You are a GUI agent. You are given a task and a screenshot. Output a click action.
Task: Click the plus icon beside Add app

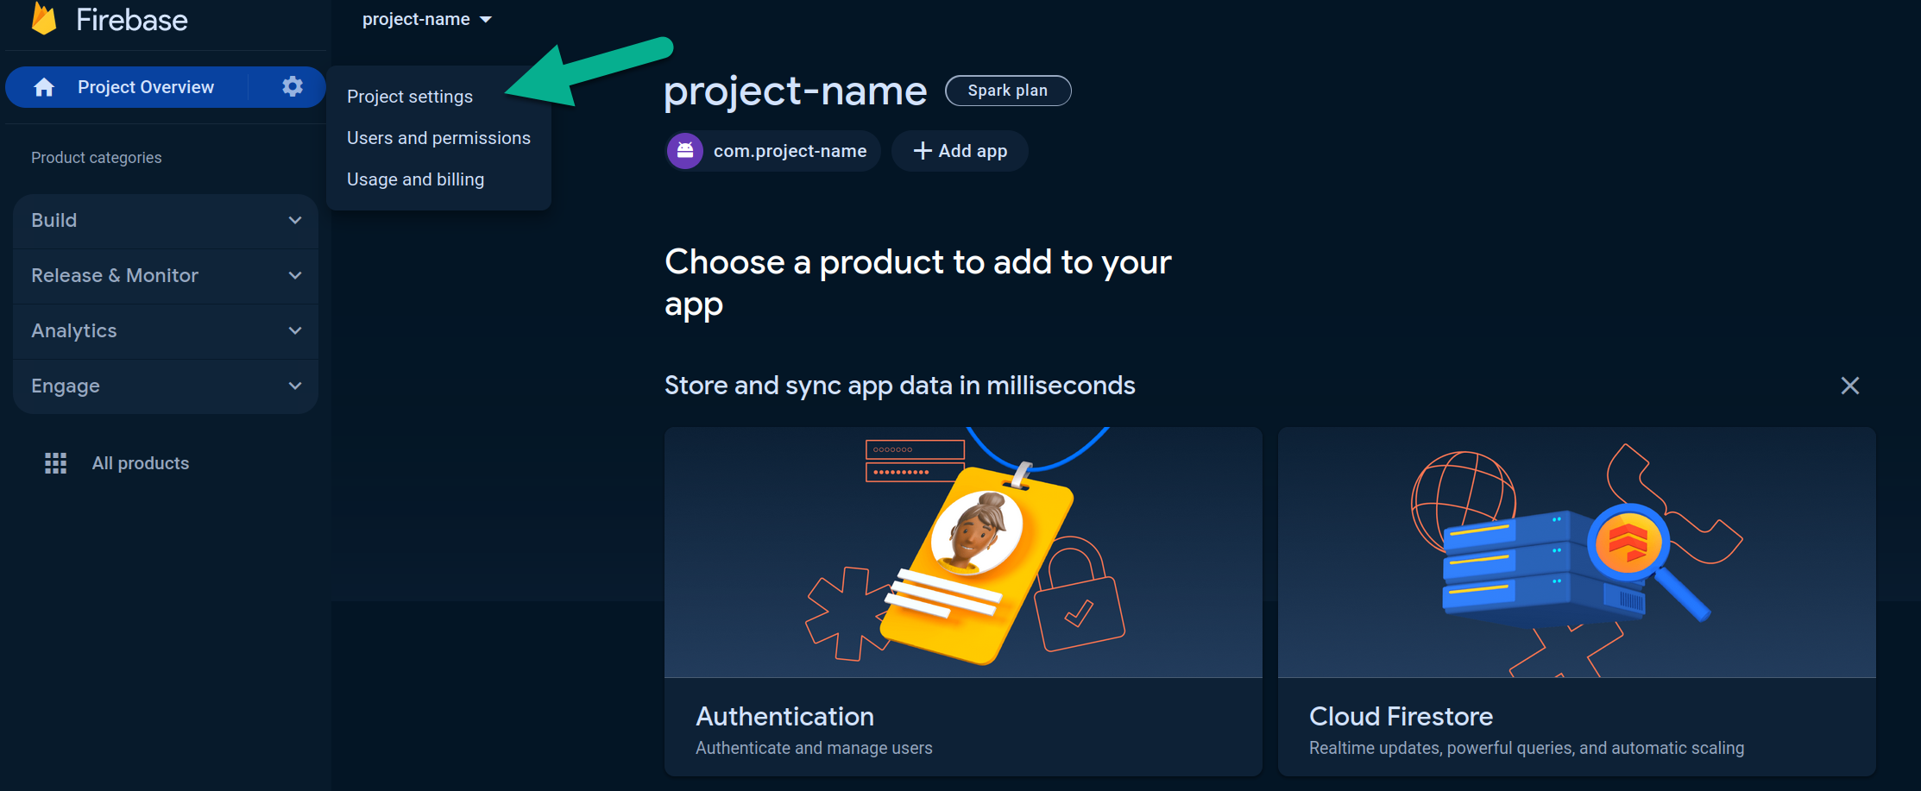coord(923,151)
